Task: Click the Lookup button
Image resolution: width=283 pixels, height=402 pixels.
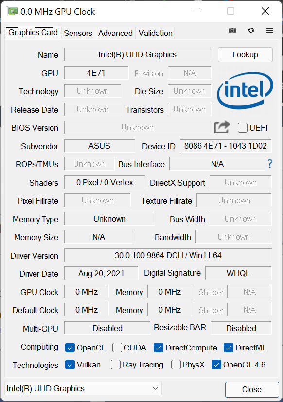Action: (x=245, y=54)
